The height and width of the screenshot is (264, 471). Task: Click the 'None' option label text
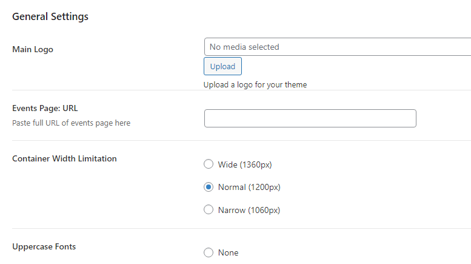(x=229, y=252)
